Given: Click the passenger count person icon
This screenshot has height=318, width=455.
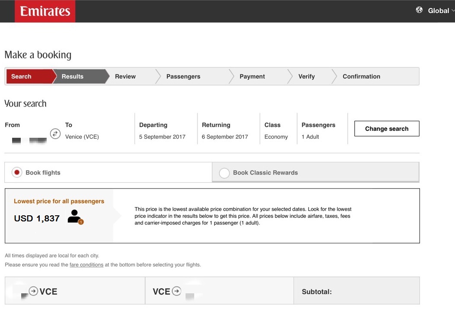Looking at the screenshot, I should [x=75, y=217].
